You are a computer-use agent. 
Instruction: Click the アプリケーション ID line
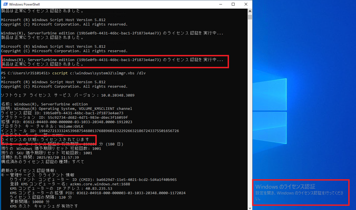tap(64, 118)
